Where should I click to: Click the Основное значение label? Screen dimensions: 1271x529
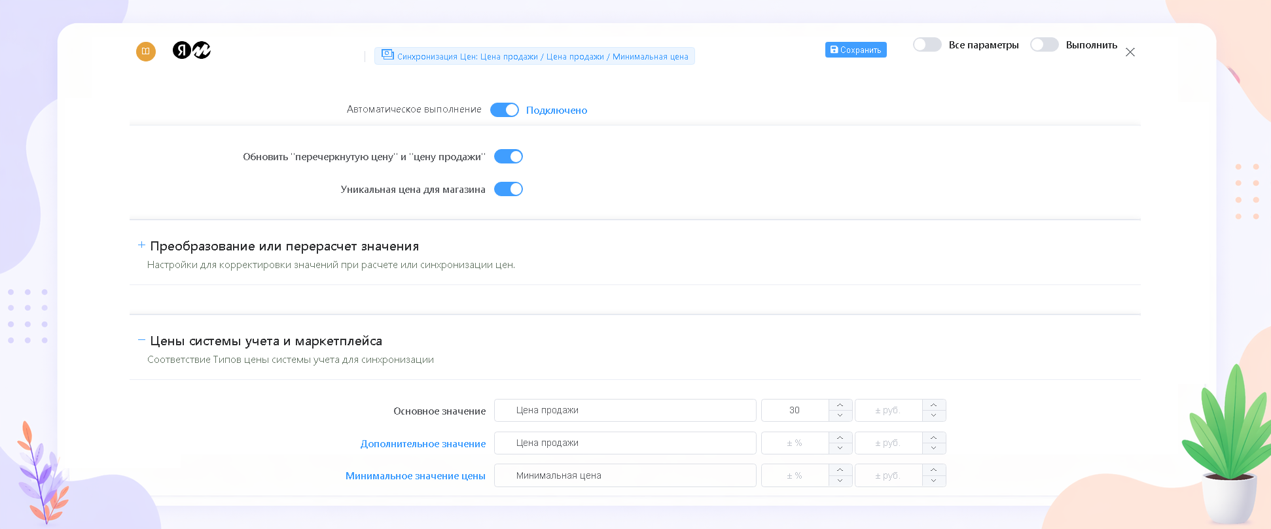[440, 411]
